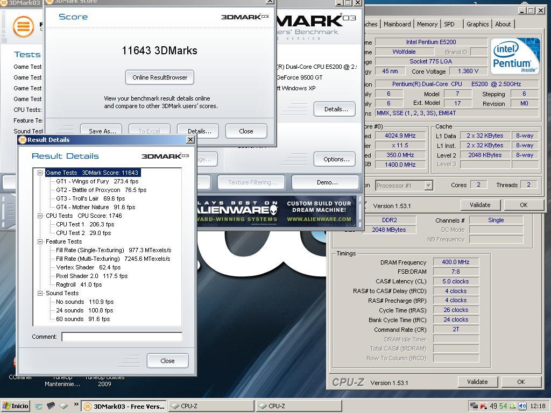
Task: Open the Processor #1 selection dropdown
Action: [428, 186]
